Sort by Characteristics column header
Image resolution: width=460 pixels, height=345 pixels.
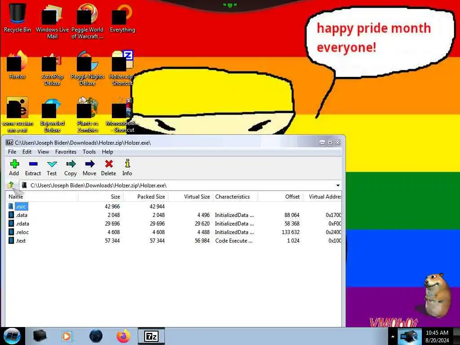click(235, 197)
